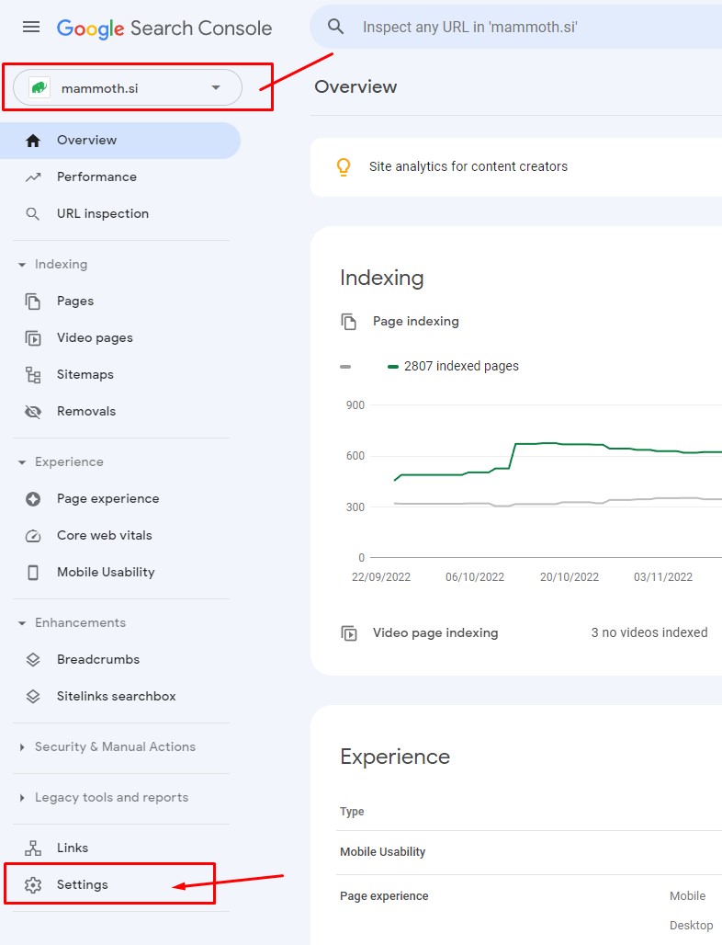Click the Type column header
Screen dimensions: 722x945
pyautogui.click(x=352, y=812)
